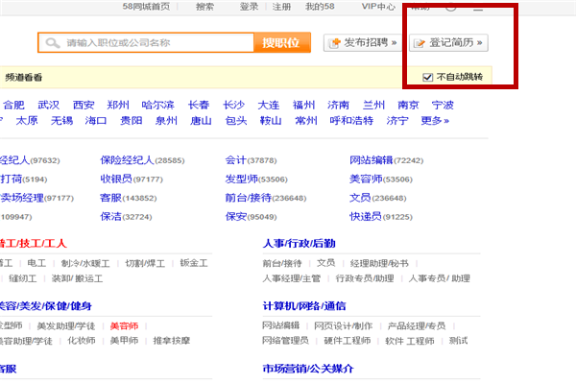Click 切割/焊工 link
The width and height of the screenshot is (576, 384).
click(x=145, y=263)
